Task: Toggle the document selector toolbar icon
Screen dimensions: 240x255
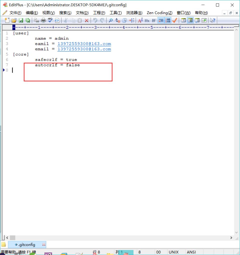Action: click(190, 20)
